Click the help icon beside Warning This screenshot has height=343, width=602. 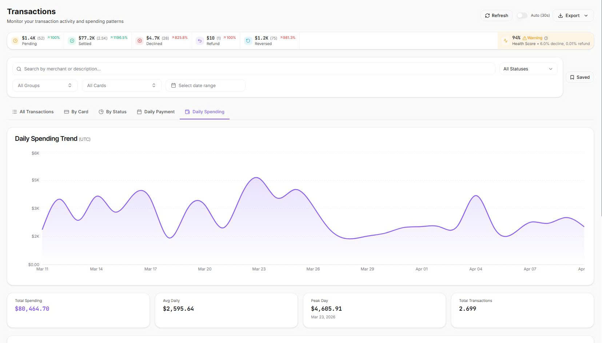coord(546,38)
